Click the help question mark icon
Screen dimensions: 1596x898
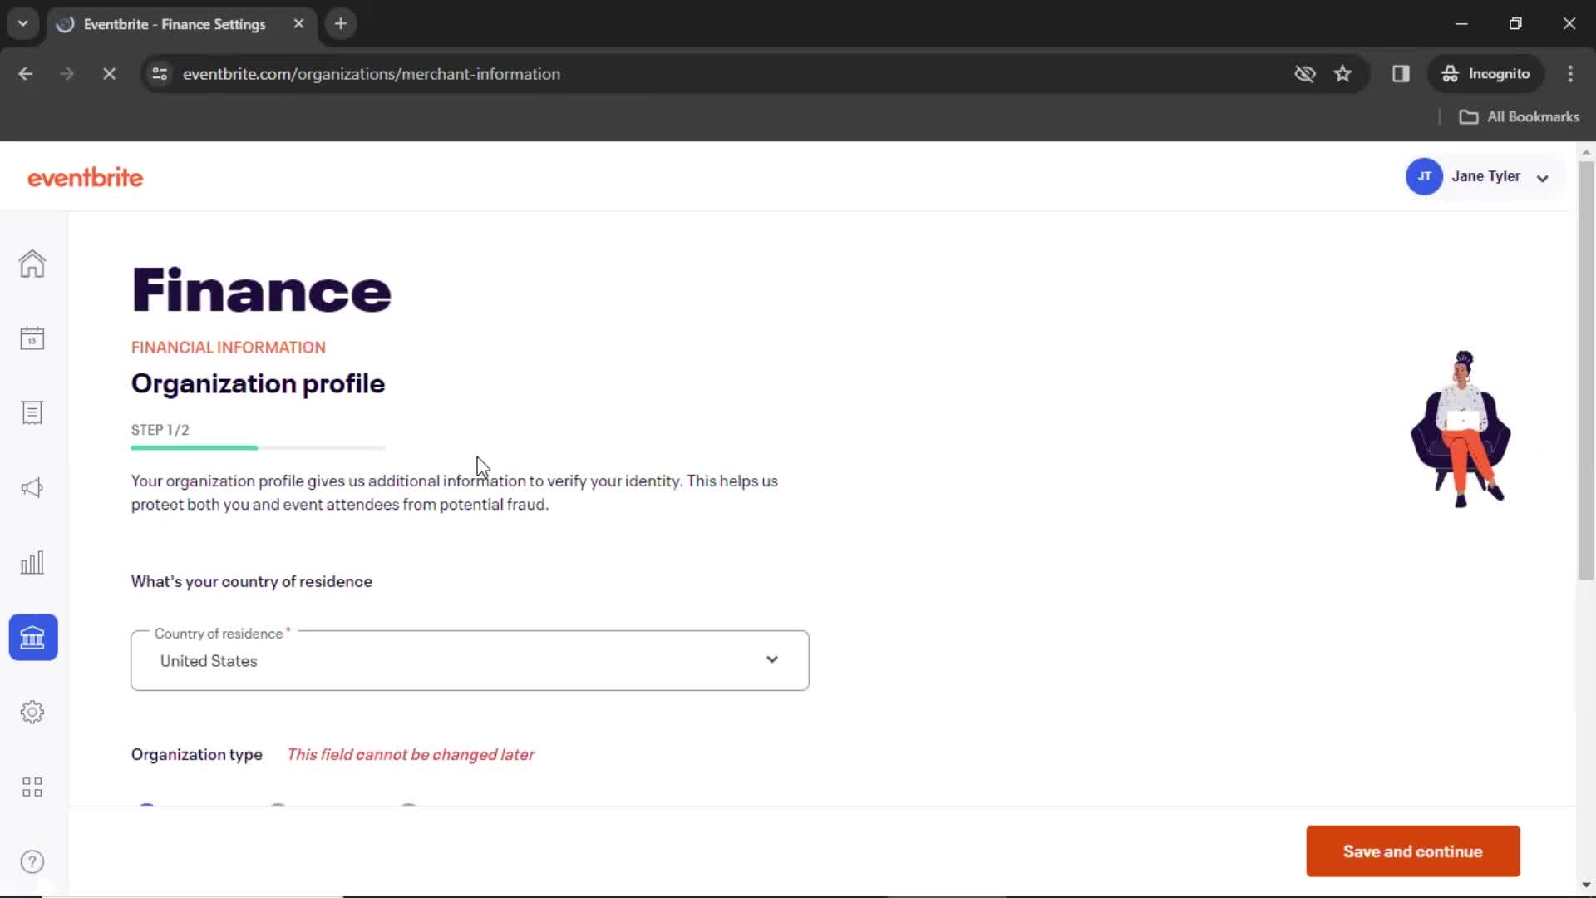coord(32,861)
